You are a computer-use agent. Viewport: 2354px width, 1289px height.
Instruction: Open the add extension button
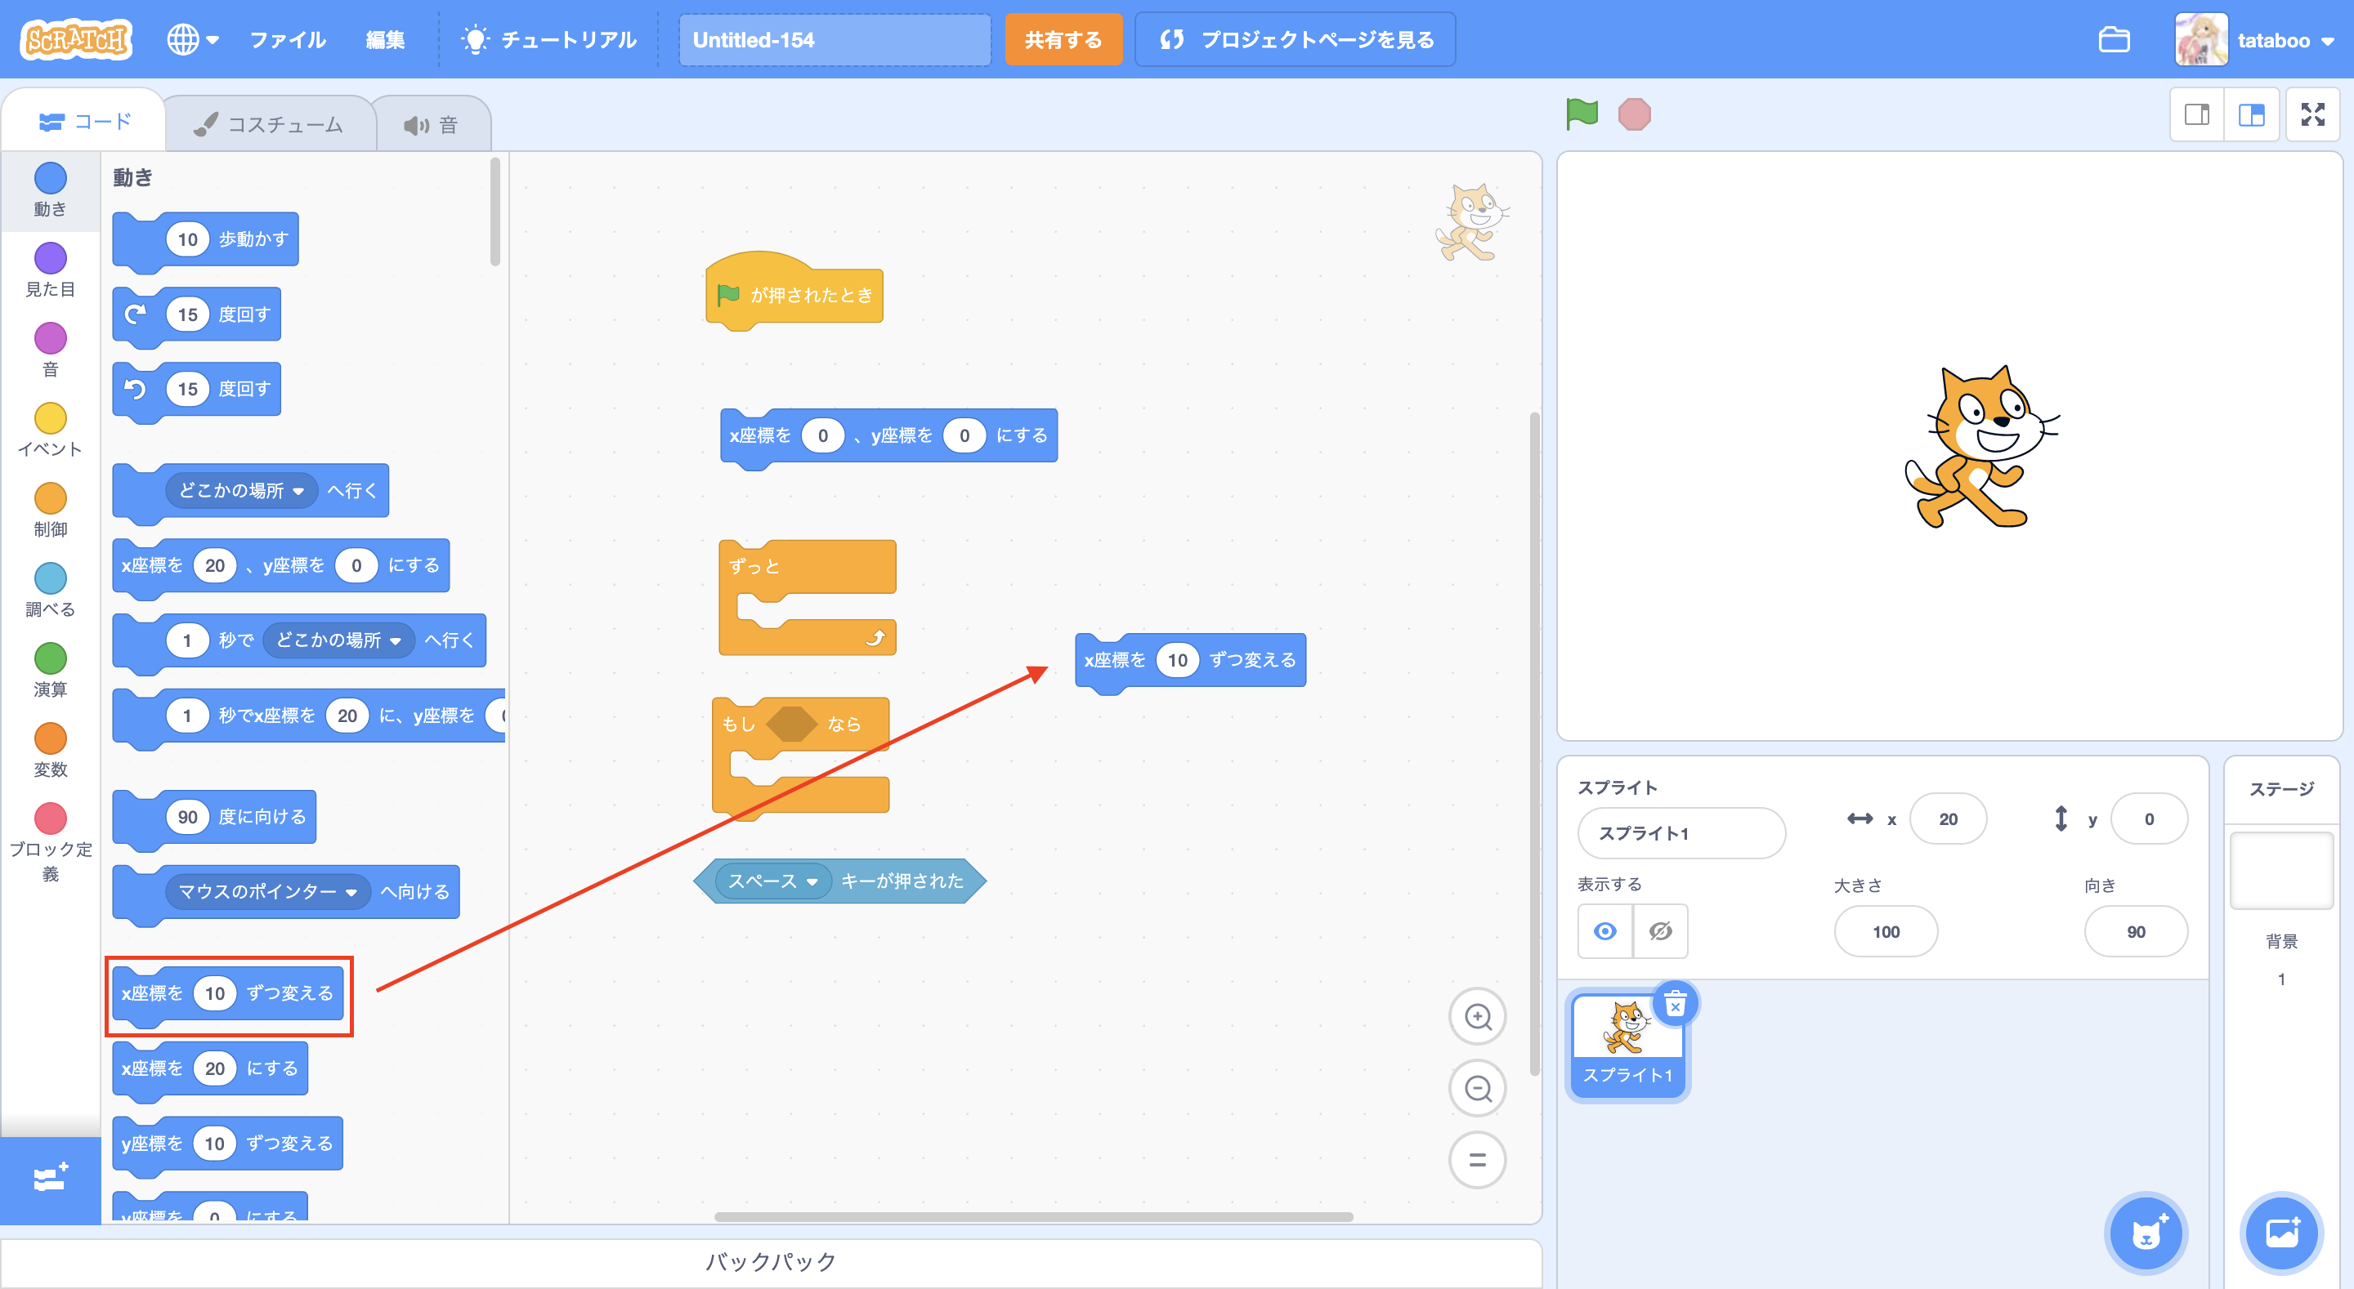tap(50, 1179)
